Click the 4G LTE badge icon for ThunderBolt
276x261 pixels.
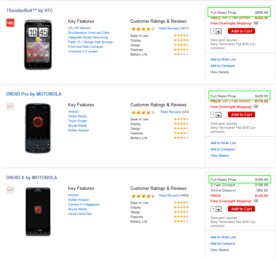pyautogui.click(x=10, y=23)
